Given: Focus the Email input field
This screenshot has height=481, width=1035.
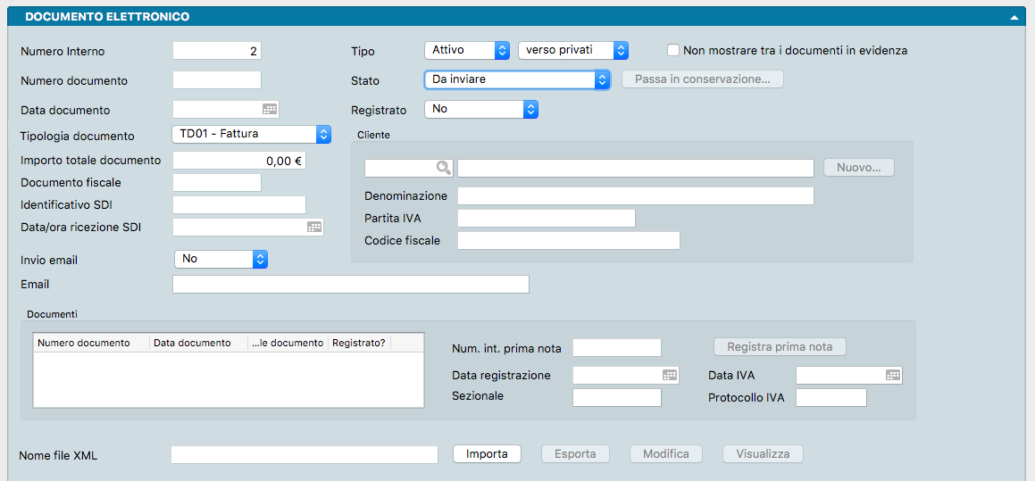Looking at the screenshot, I should (x=350, y=285).
